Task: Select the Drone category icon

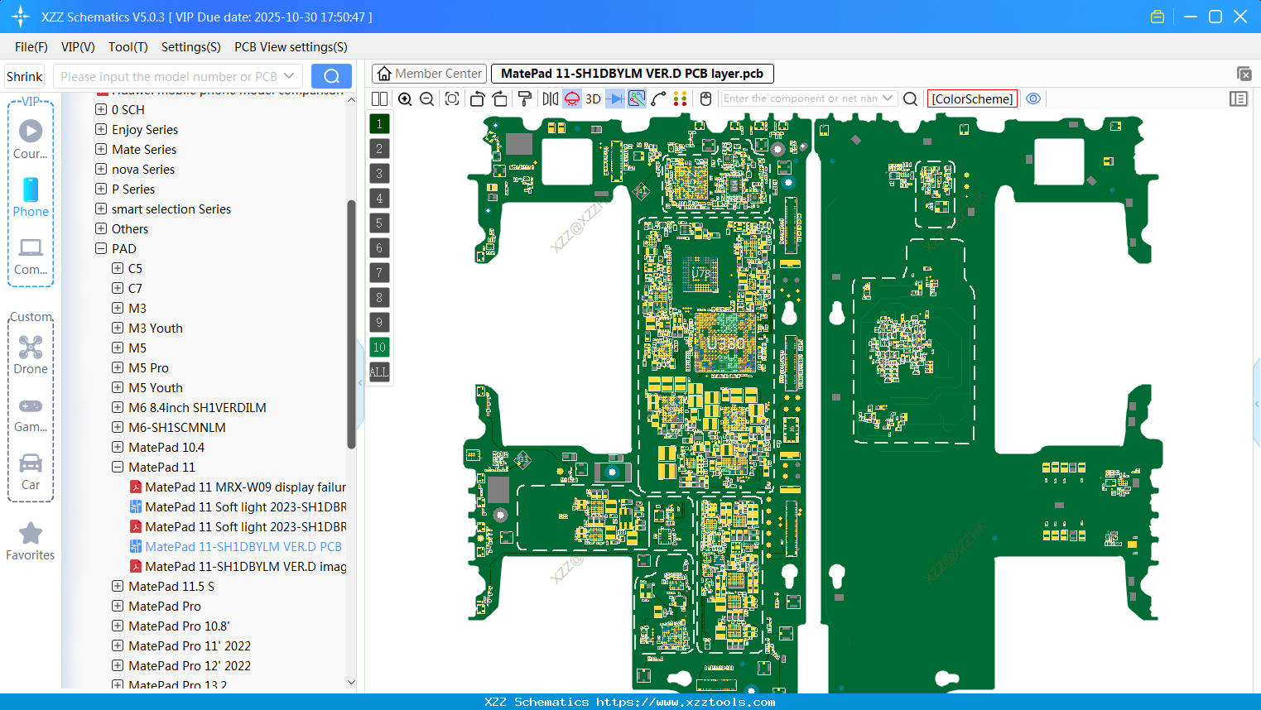Action: (x=31, y=356)
